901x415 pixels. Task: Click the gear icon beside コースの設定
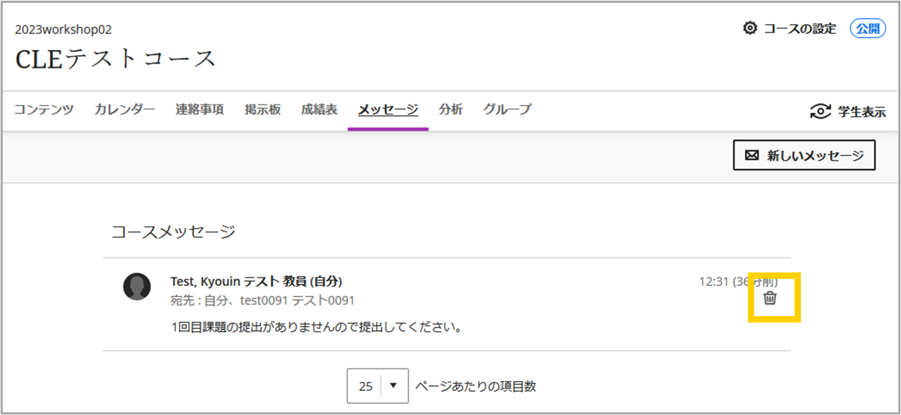tap(750, 28)
